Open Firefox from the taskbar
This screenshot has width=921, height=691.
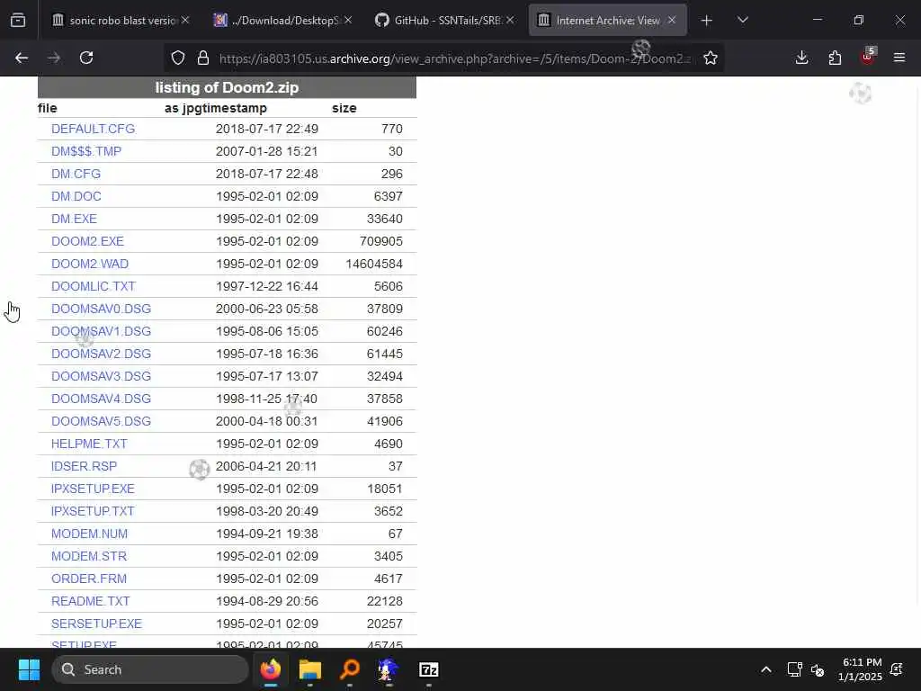coord(271,669)
